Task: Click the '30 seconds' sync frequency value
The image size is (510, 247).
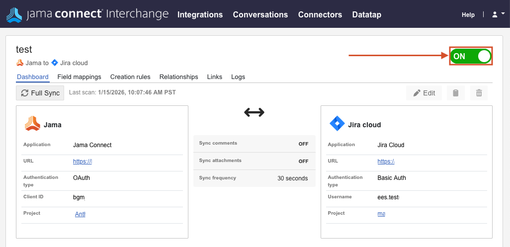Action: point(292,178)
